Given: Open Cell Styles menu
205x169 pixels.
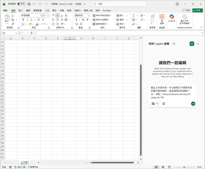Looking at the screenshot, I should click(x=100, y=24).
